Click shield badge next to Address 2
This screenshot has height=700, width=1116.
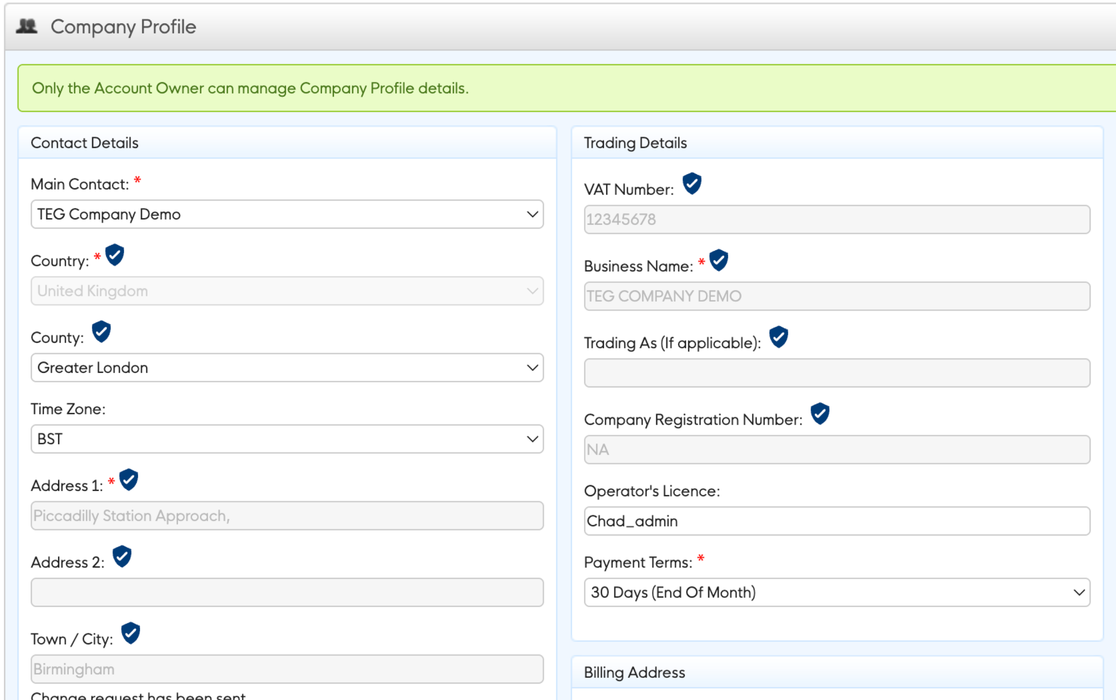[x=122, y=556]
